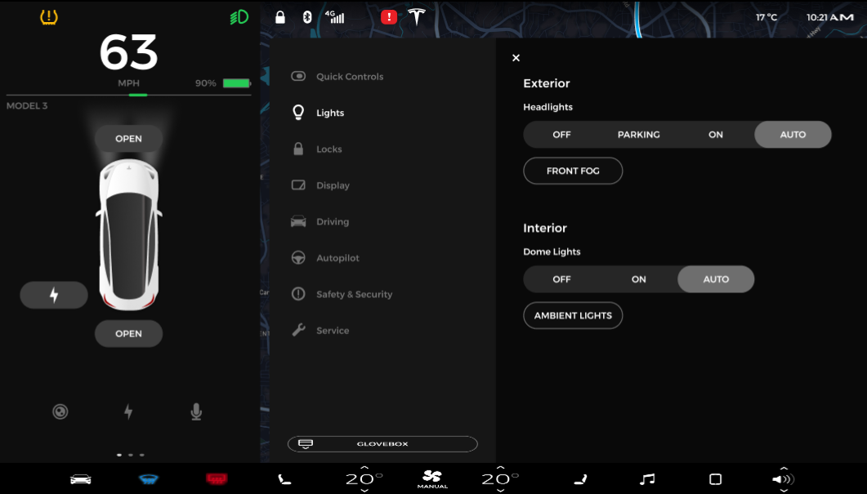Select the charging port flash icon
Image resolution: width=867 pixels, height=494 pixels.
click(54, 294)
